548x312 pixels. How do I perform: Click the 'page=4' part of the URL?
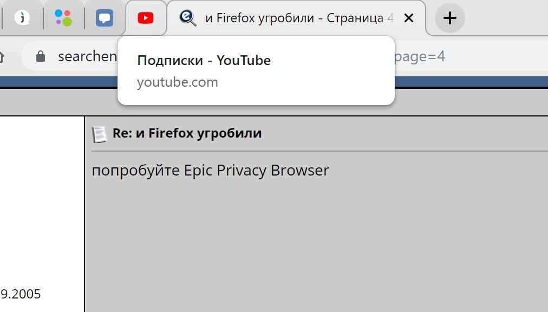click(420, 56)
